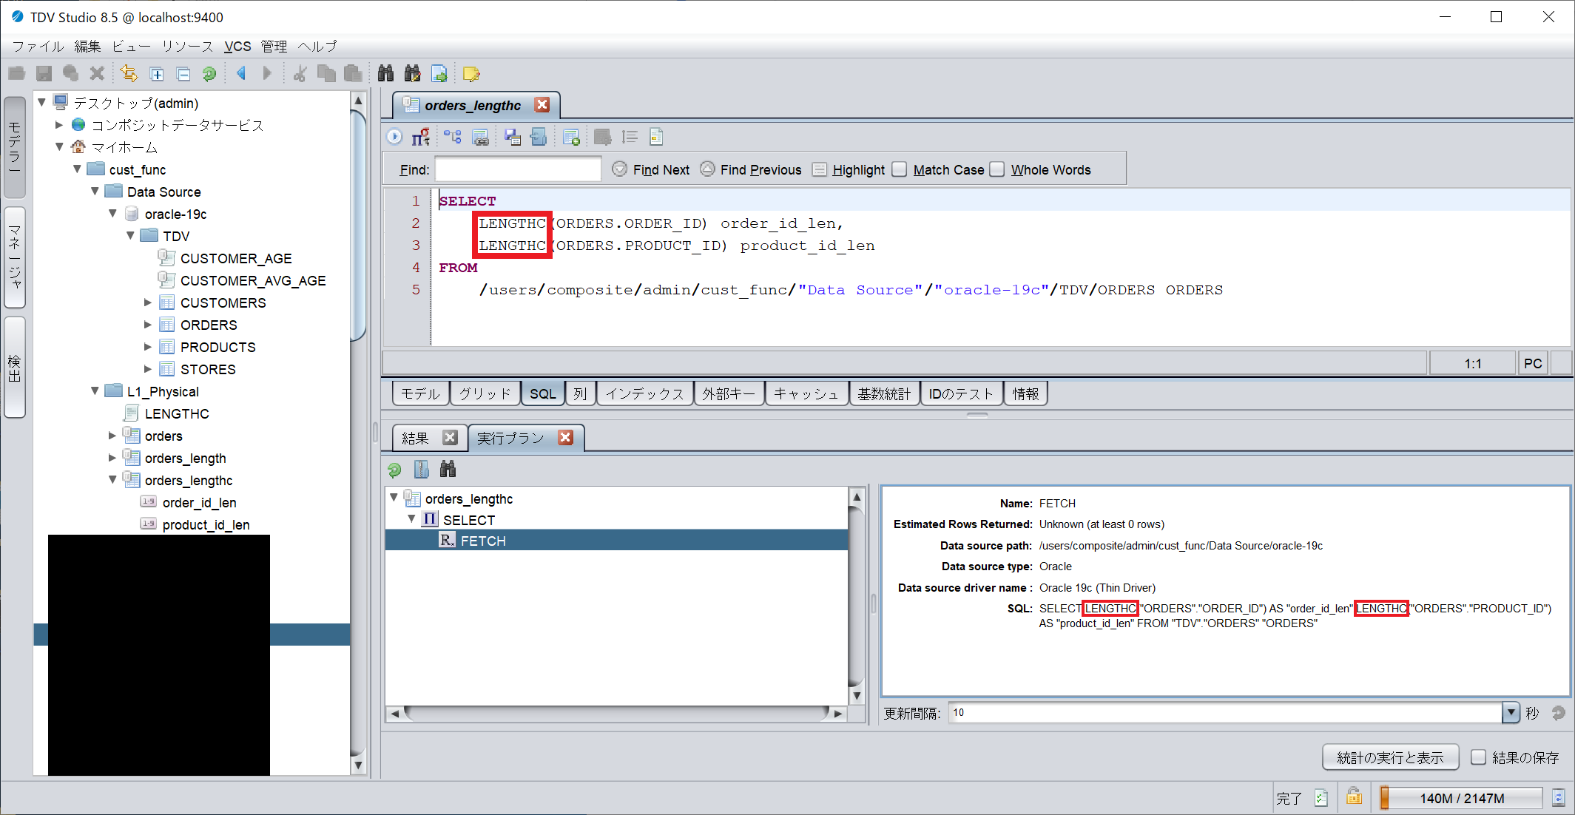Expand the PRODUCTS table node

point(148,346)
